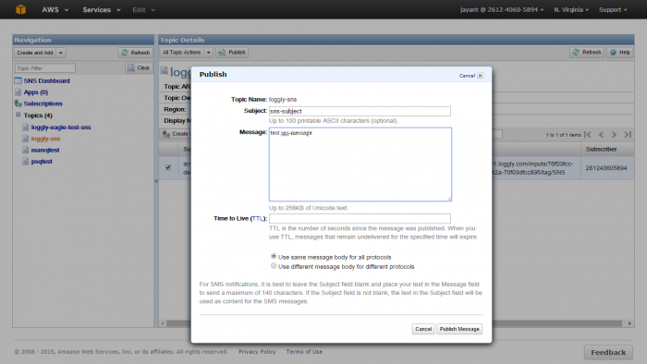
Task: Click the Publish toolbar button
Action: pos(232,53)
